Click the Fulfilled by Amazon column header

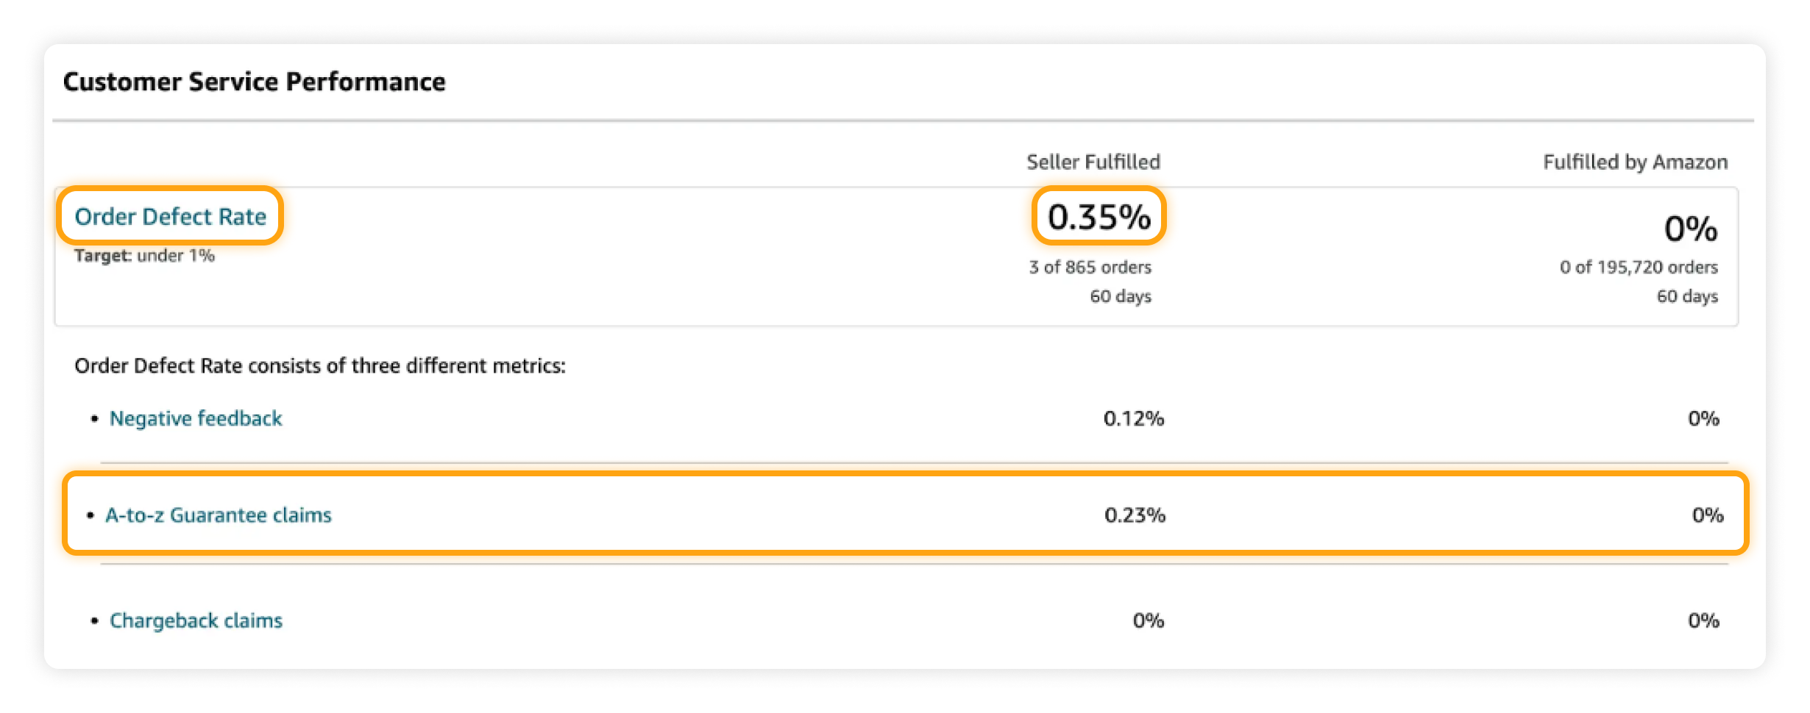[1635, 162]
